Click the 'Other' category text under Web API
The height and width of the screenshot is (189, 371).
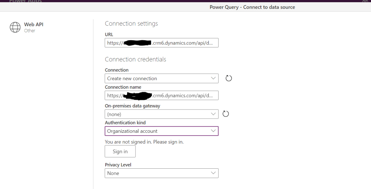pyautogui.click(x=29, y=31)
